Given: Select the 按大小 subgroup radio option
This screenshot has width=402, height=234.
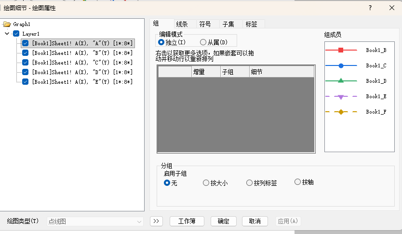Looking at the screenshot, I should [x=206, y=183].
